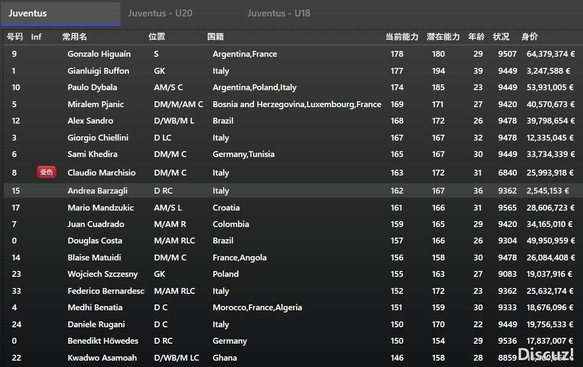This screenshot has width=583, height=367.
Task: Click value "17,837,007 €"
Action: click(550, 341)
